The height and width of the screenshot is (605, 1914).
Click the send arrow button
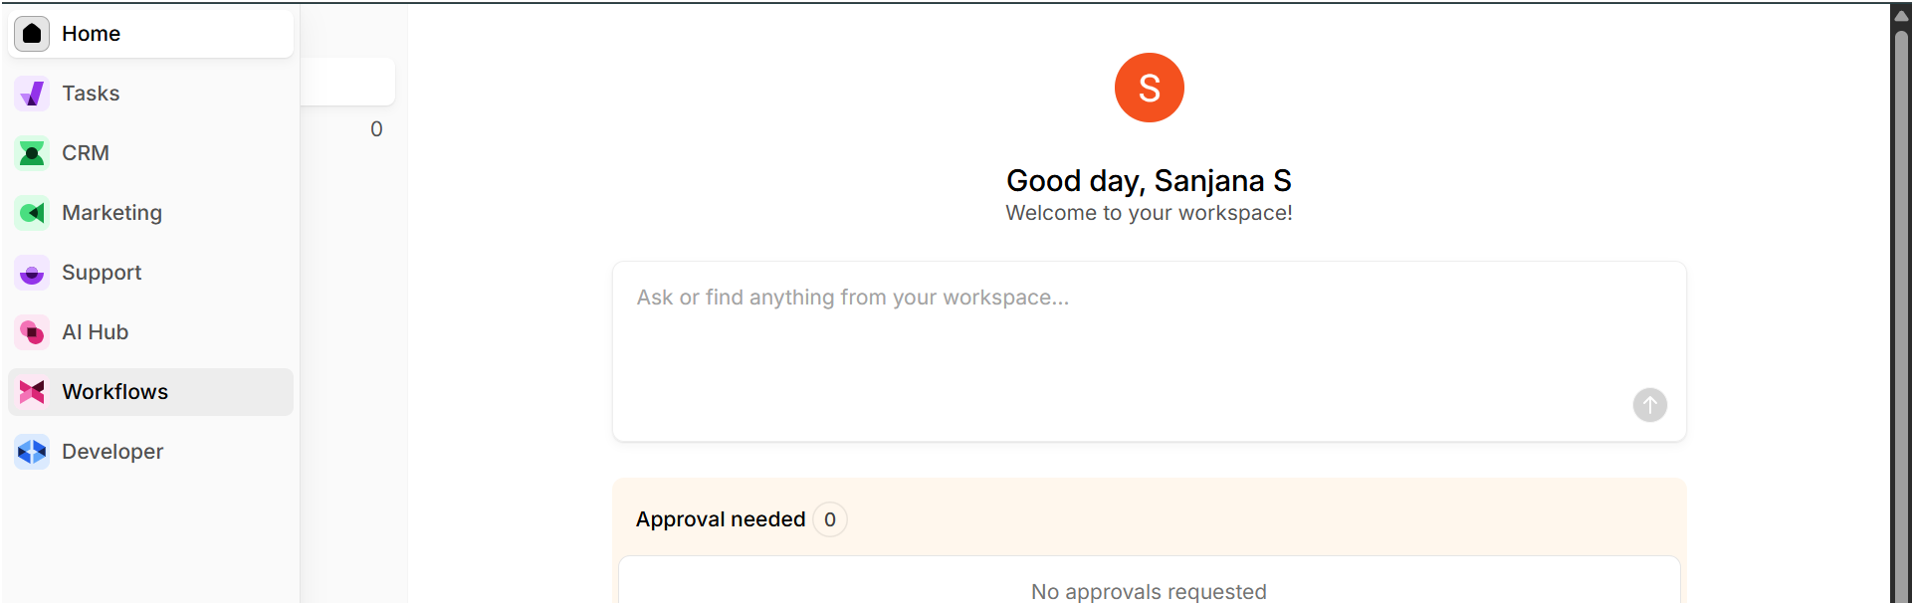point(1649,405)
